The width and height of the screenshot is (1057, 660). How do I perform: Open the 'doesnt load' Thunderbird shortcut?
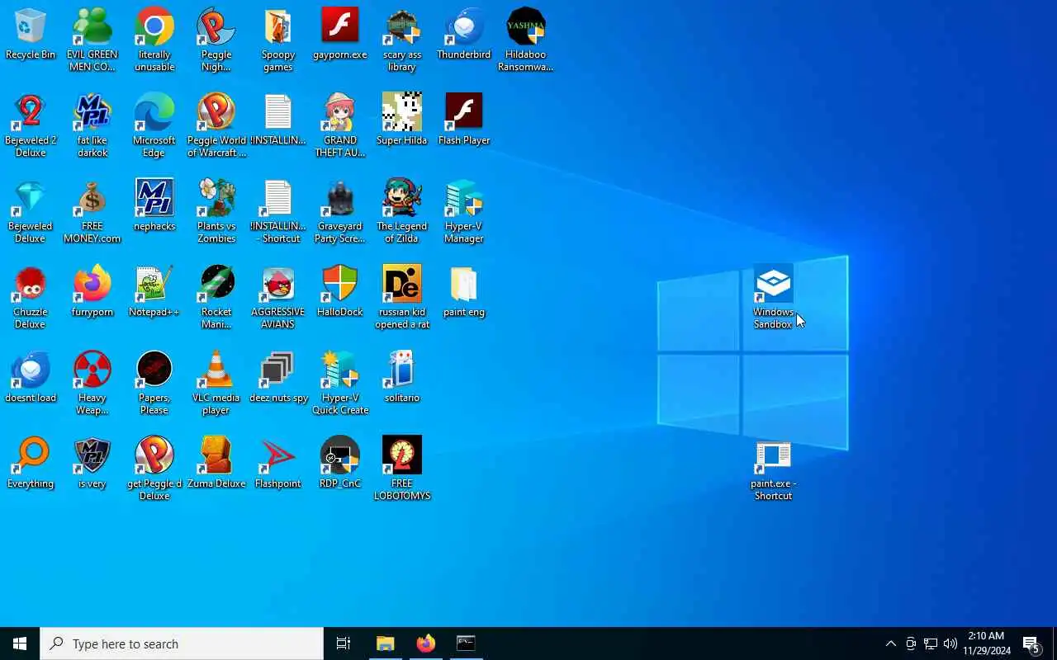(31, 378)
